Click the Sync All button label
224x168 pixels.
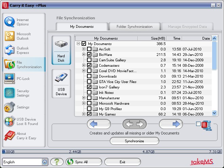81,162
